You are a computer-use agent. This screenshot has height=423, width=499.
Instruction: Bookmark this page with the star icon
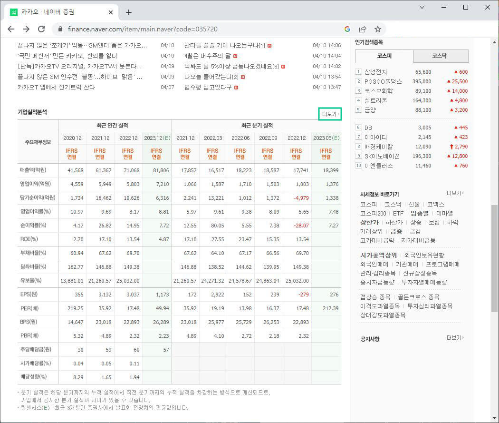(377, 29)
